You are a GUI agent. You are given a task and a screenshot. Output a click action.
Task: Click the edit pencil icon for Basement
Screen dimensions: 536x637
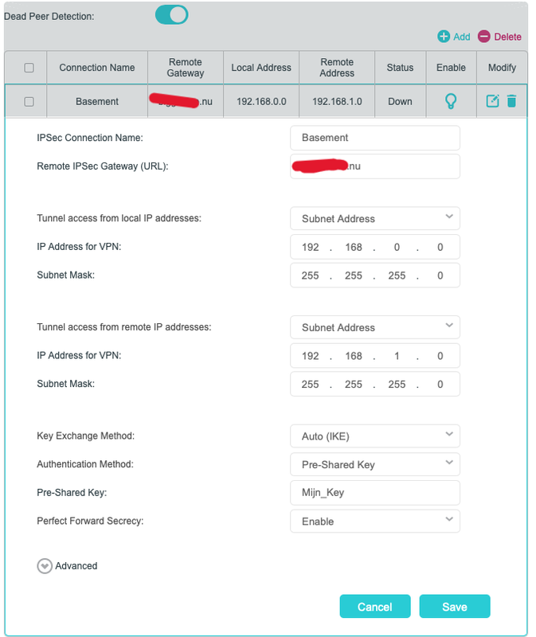click(x=492, y=101)
